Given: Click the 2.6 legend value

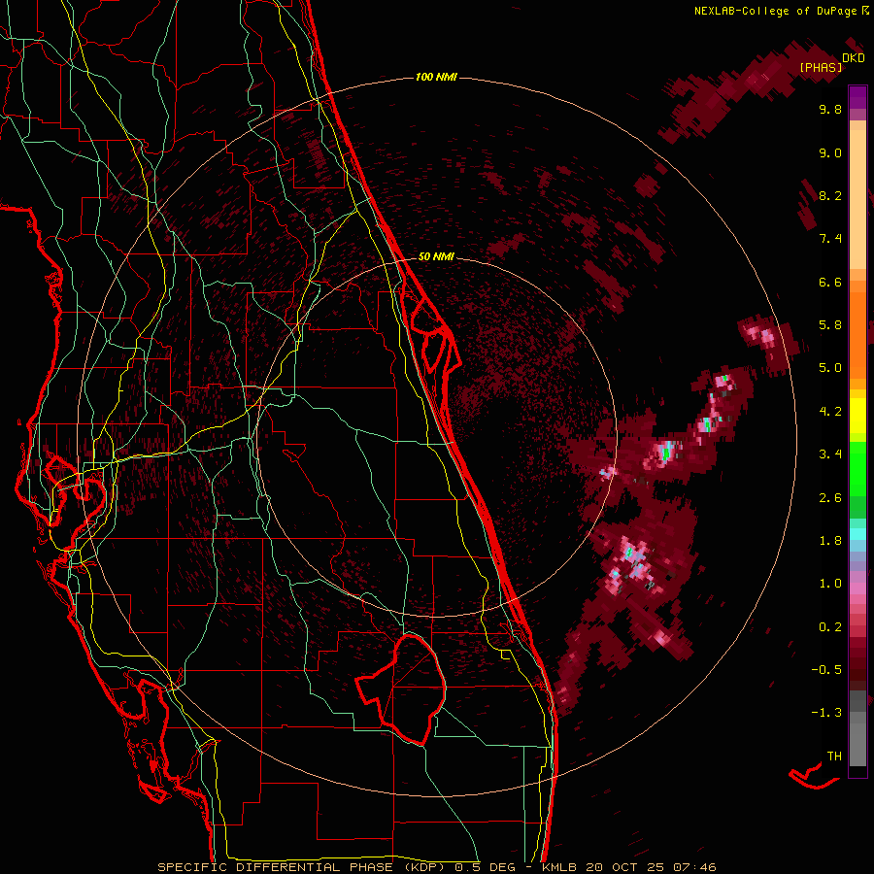Looking at the screenshot, I should [830, 498].
